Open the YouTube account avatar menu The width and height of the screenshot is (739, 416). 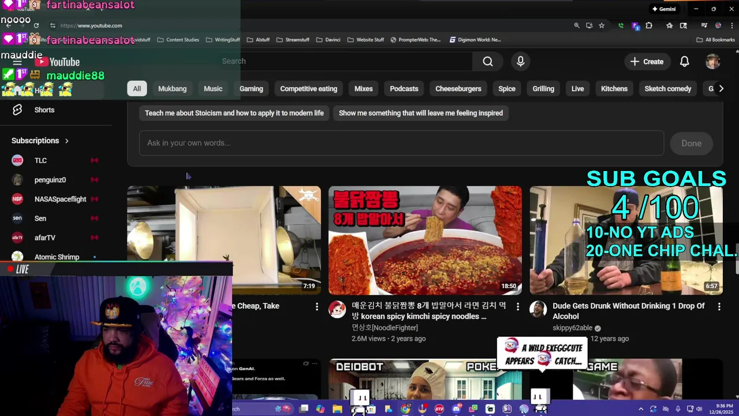(x=713, y=62)
